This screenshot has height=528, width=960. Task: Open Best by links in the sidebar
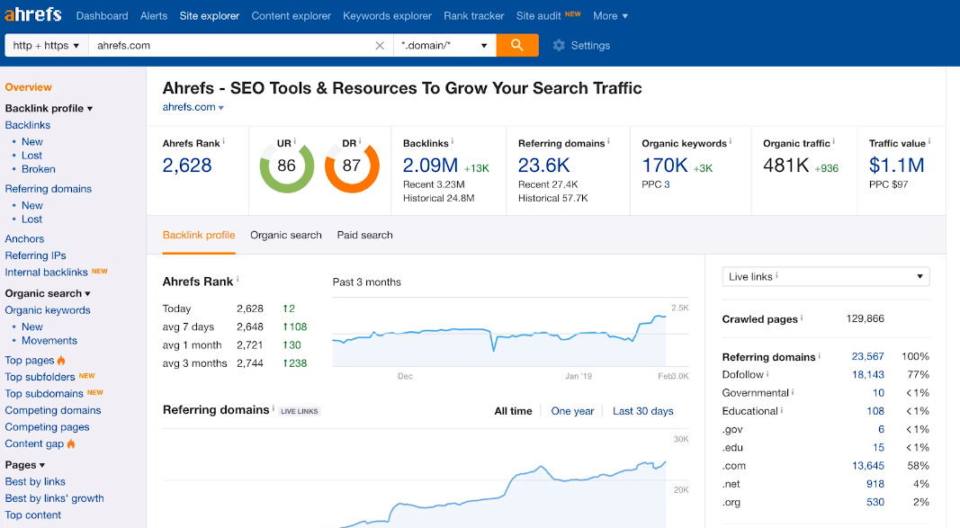point(35,481)
